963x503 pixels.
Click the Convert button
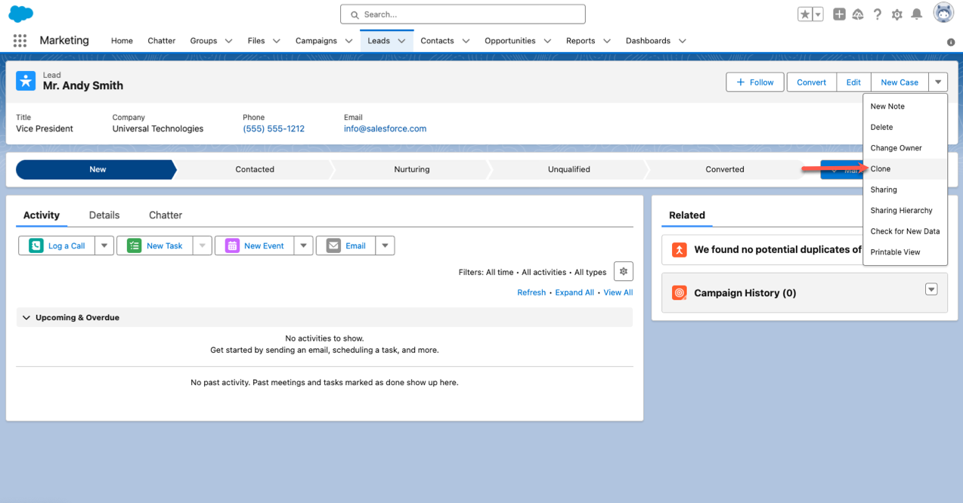coord(811,82)
